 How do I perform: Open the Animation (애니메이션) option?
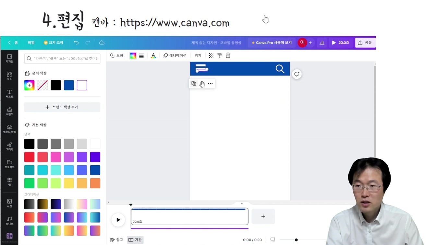(x=175, y=56)
